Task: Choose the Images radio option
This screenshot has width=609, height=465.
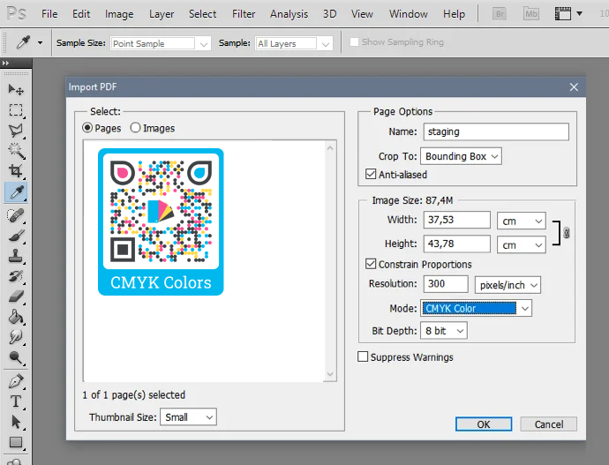Action: [135, 128]
